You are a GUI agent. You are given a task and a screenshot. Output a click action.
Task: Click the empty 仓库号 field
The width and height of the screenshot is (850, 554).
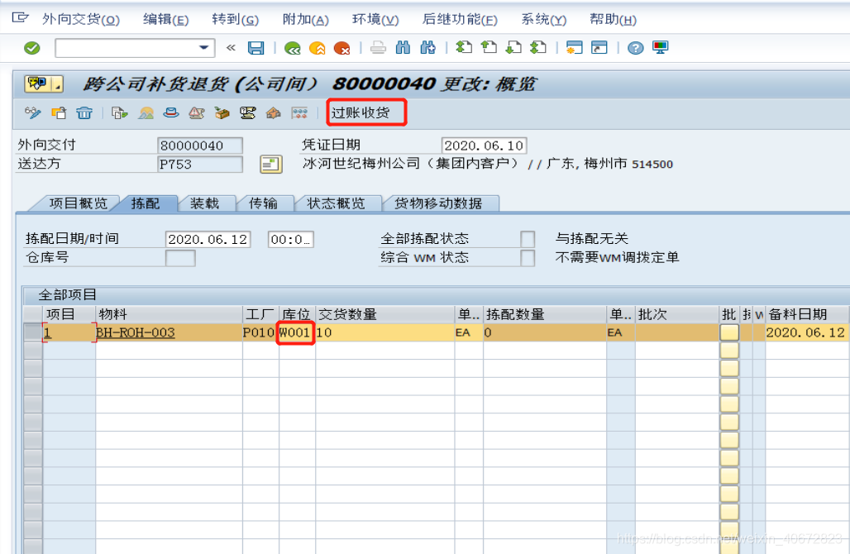[x=180, y=258]
